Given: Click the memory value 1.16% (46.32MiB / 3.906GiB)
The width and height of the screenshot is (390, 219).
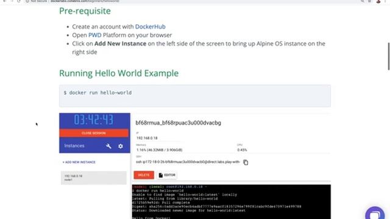Looking at the screenshot, I should [160, 150].
